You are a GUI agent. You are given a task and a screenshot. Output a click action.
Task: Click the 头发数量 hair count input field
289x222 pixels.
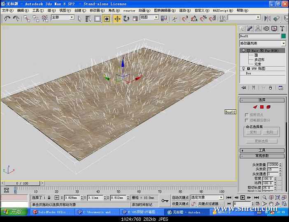point(272,164)
